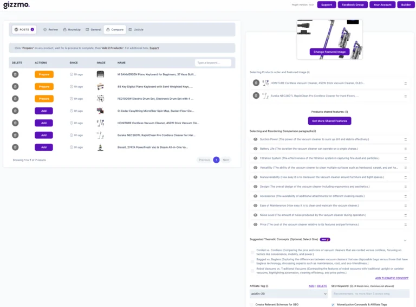Click reorder handle on Suction Power paragraph
This screenshot has height=307, width=416.
tap(405, 139)
